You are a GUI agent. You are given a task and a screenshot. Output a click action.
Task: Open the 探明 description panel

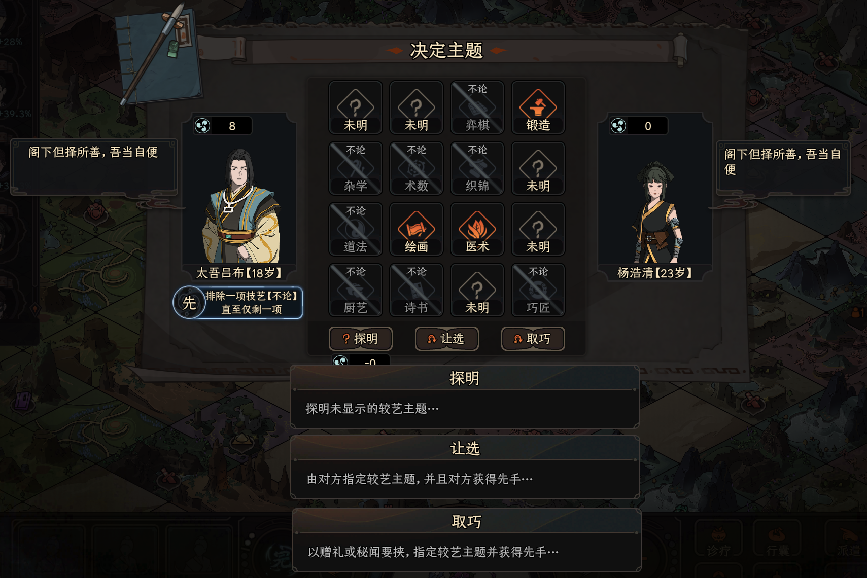[x=464, y=397]
